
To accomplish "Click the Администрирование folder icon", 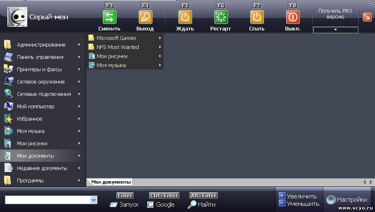I will [8, 44].
